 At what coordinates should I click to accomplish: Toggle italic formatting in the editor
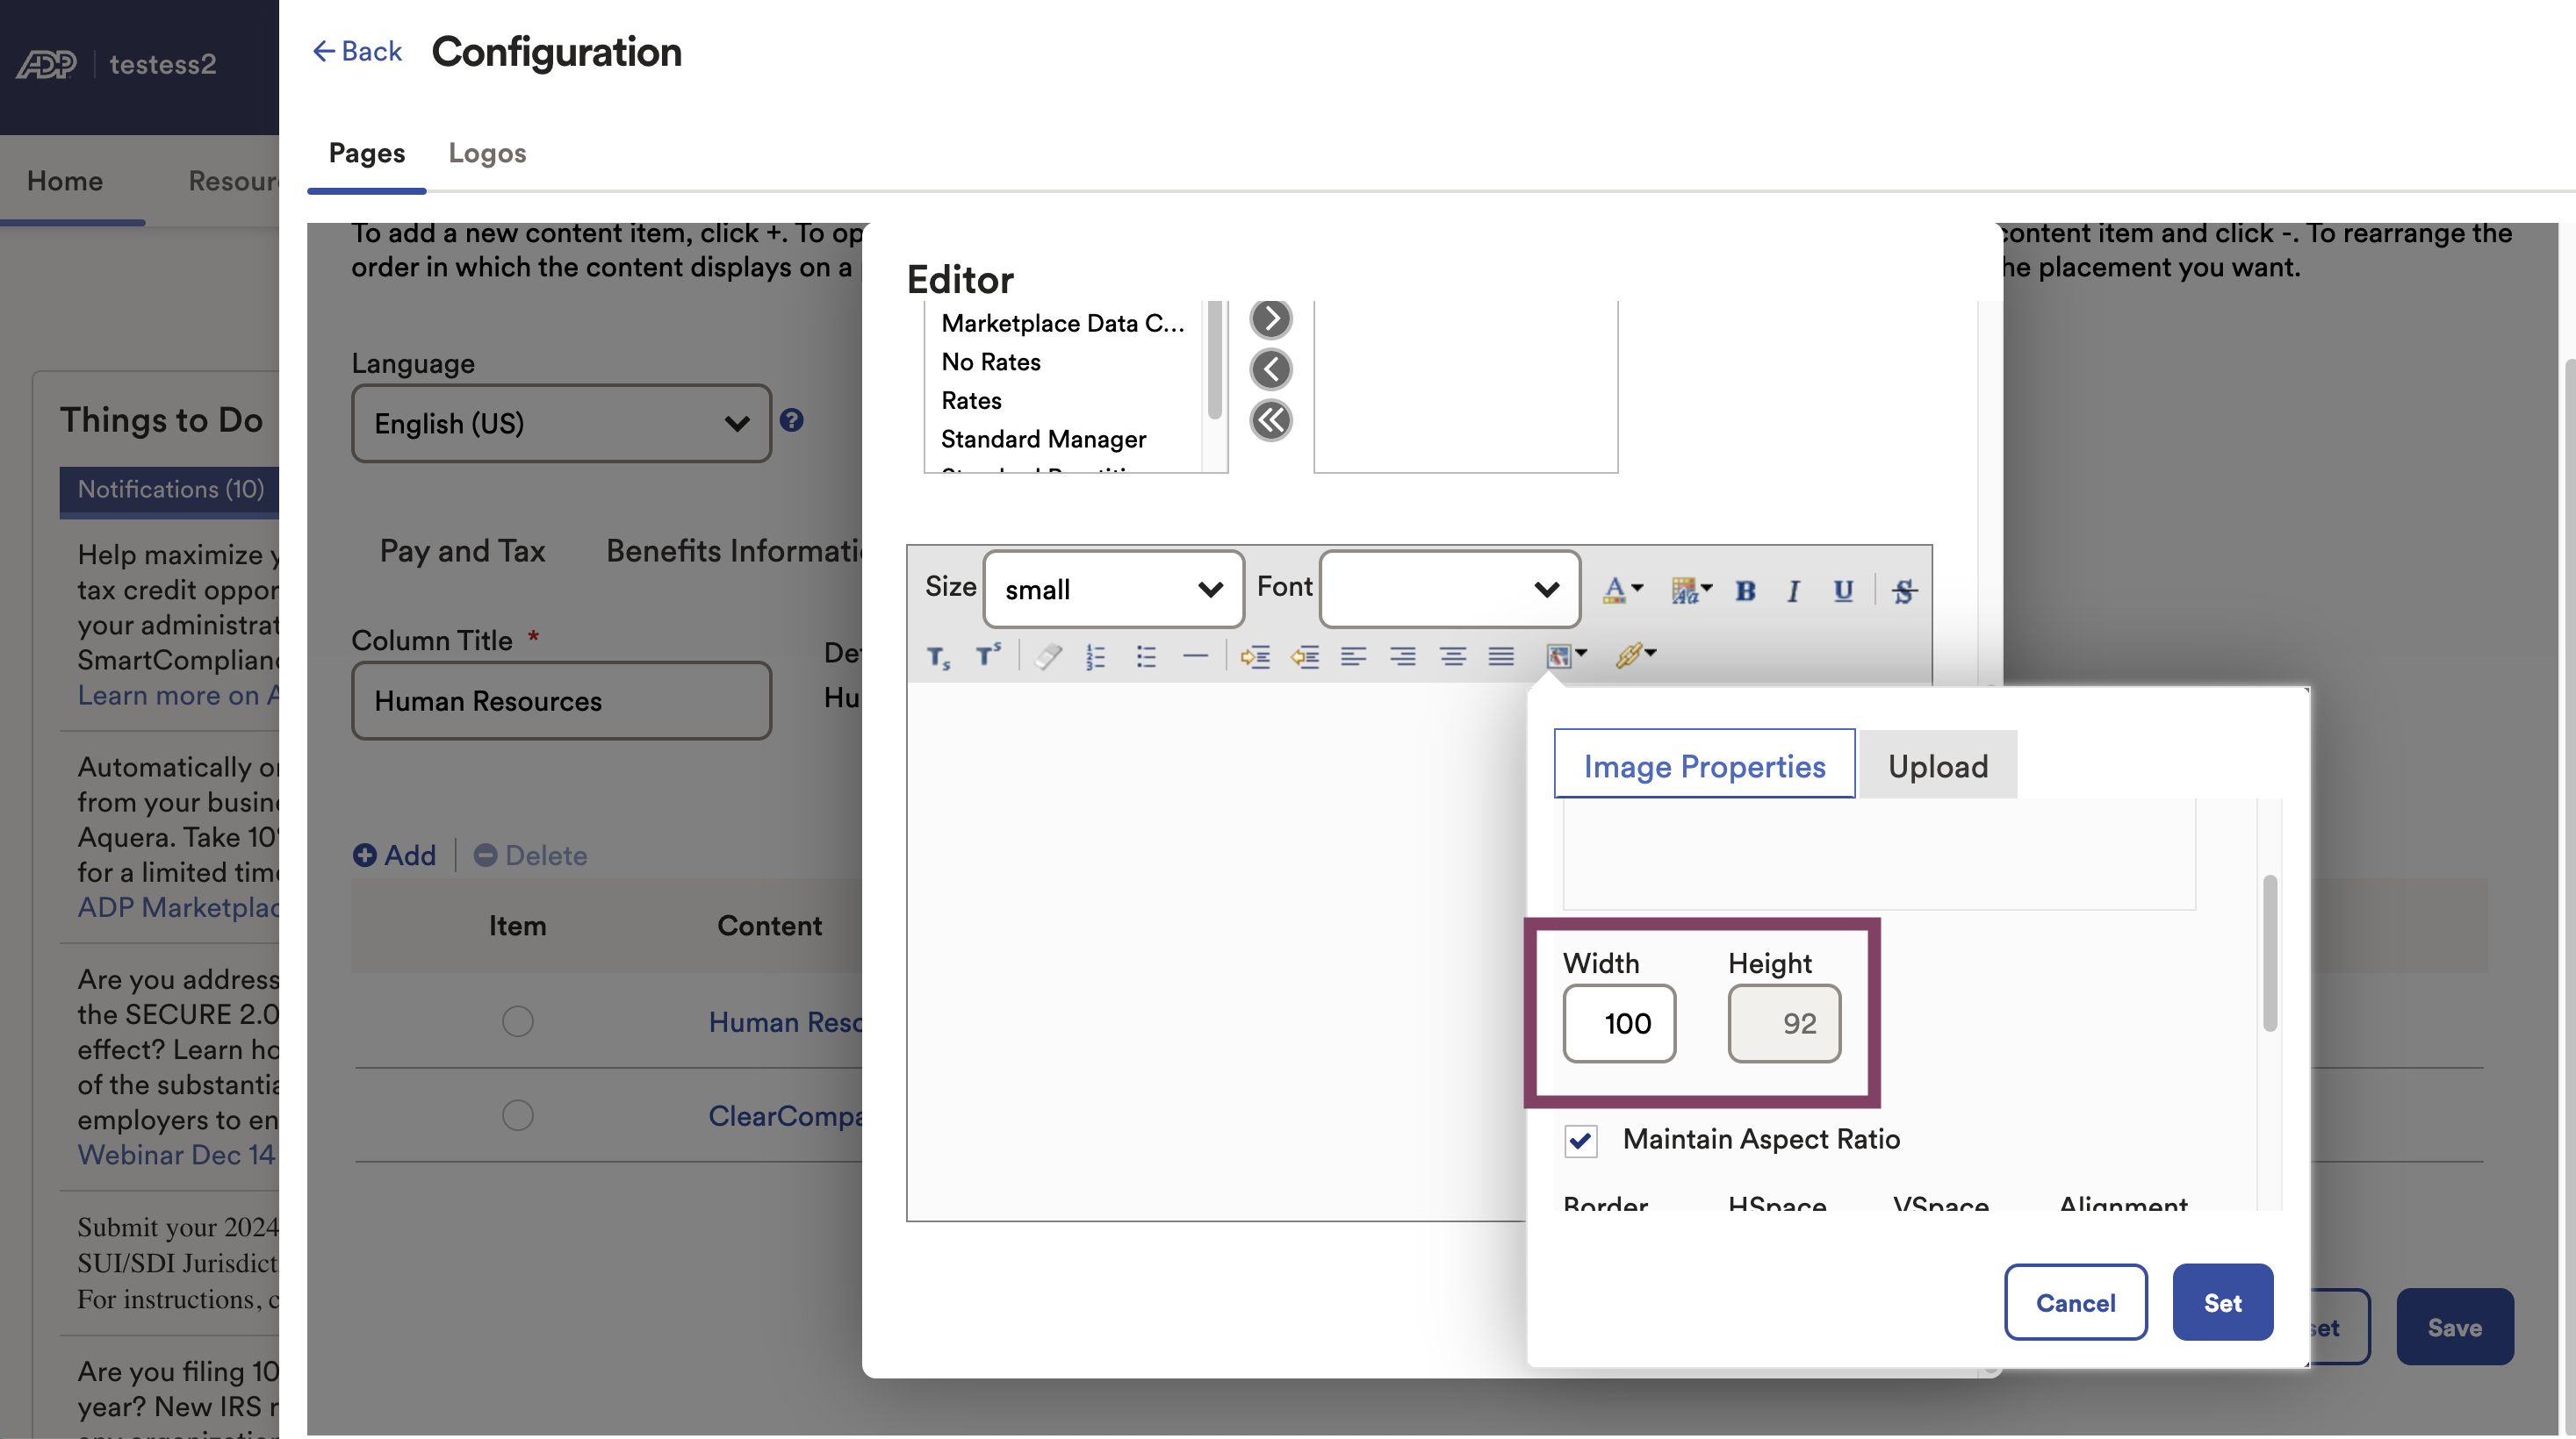[x=1793, y=591]
